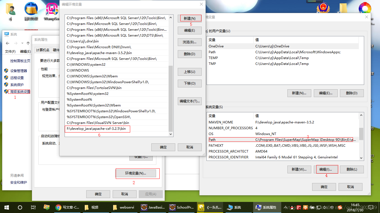380x213 pixels.
Task: Select the PATHEXT system variable row
Action: point(283,146)
